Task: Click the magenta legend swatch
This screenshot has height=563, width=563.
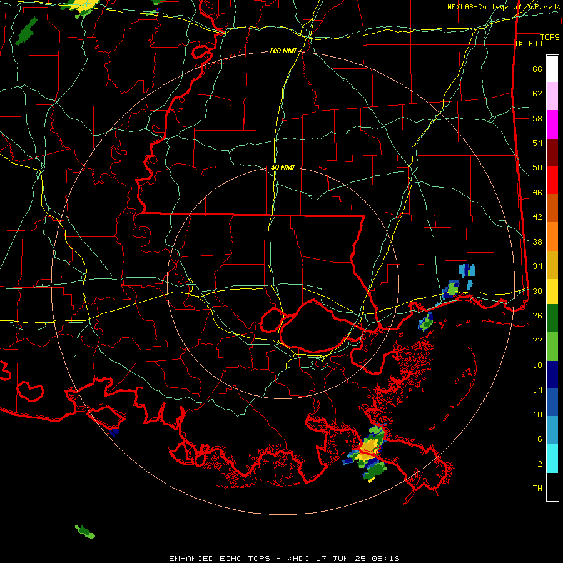Action: coord(552,124)
